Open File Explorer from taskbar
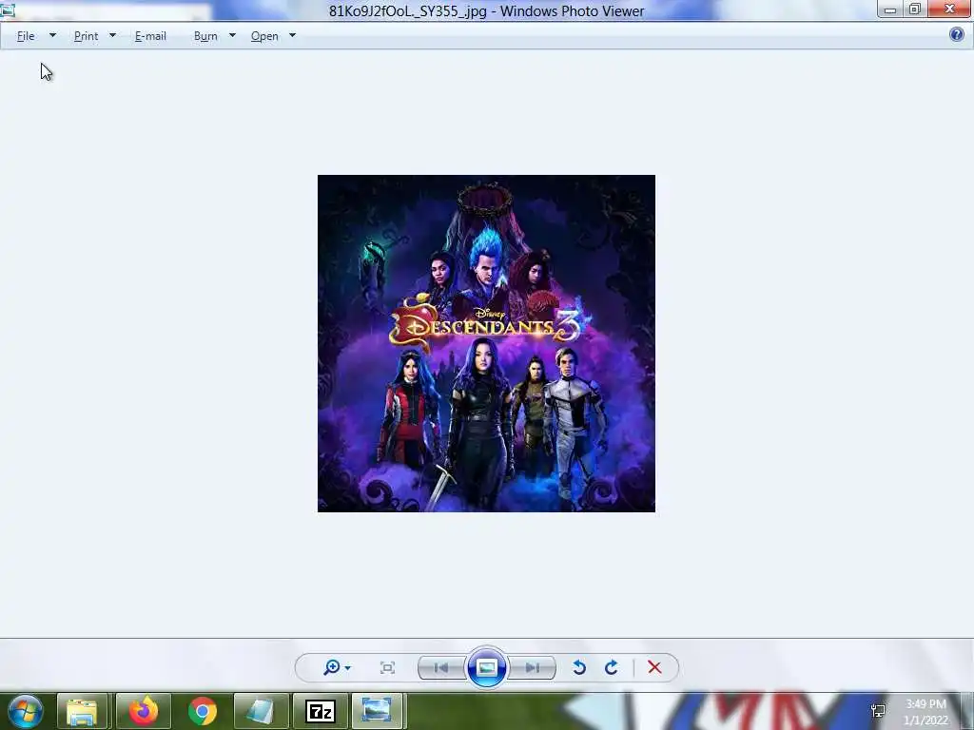The image size is (974, 730). pos(82,711)
